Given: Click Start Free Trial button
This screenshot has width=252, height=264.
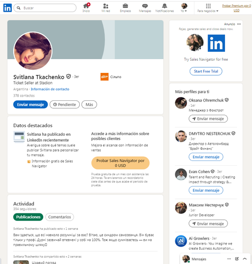Looking at the screenshot, I should 206,71.
